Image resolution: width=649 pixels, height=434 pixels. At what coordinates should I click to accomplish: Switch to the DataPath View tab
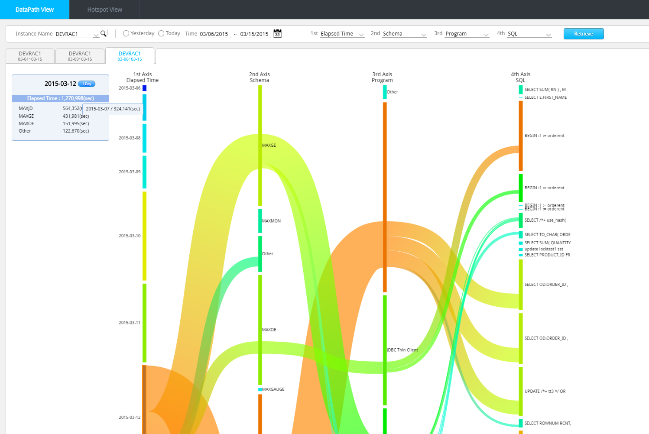(x=35, y=10)
